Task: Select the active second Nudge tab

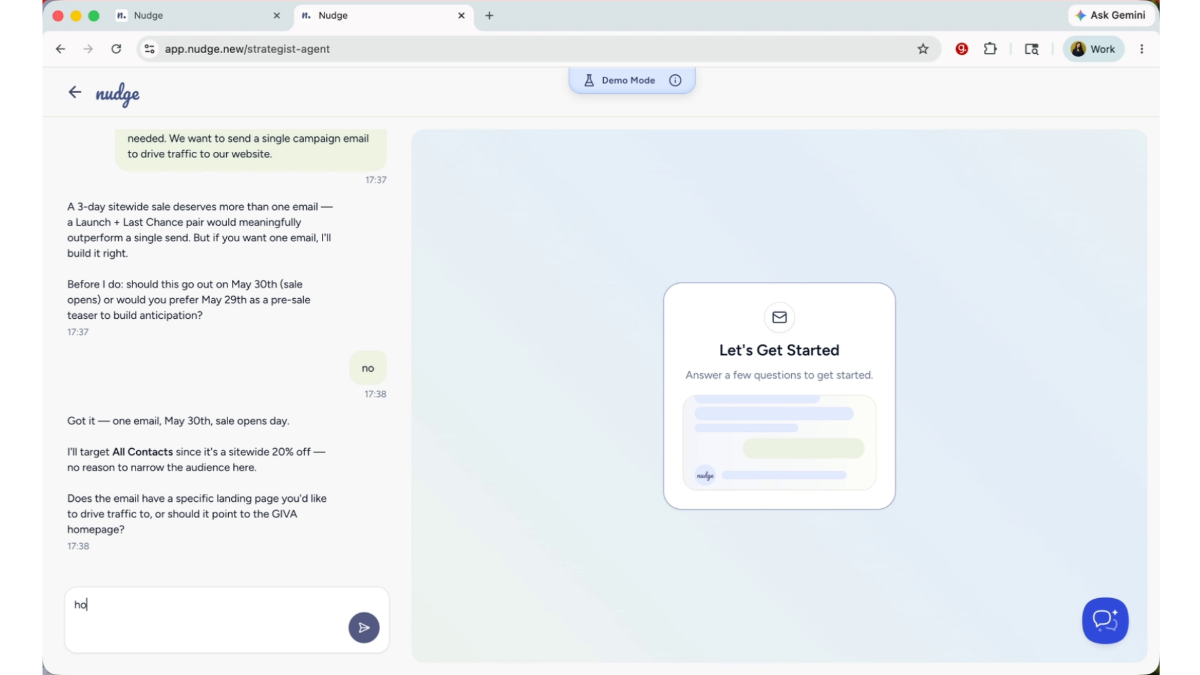Action: pyautogui.click(x=384, y=16)
